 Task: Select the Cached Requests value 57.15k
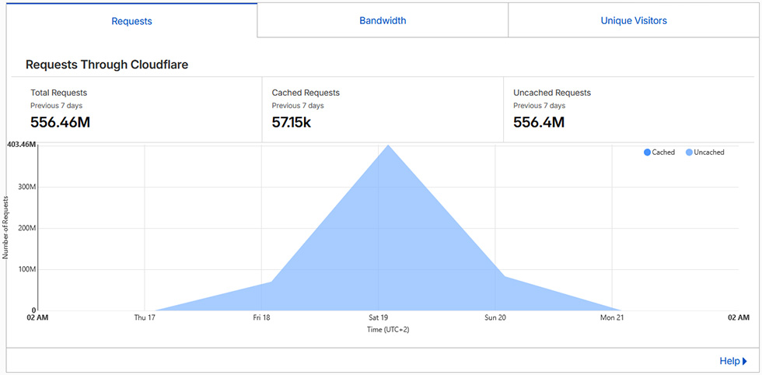pos(291,122)
